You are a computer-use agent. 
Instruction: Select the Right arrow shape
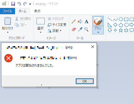pos(132,25)
